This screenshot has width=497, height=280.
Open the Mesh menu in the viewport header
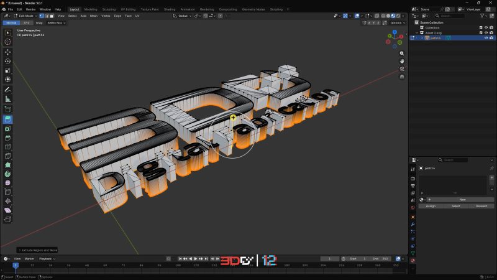click(x=93, y=16)
